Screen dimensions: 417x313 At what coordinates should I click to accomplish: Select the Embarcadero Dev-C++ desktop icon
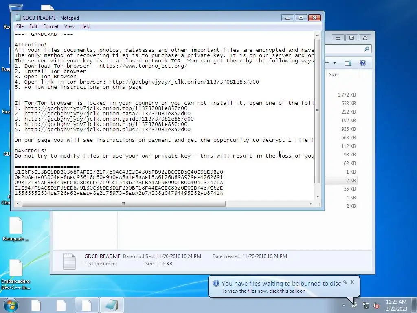[16, 275]
